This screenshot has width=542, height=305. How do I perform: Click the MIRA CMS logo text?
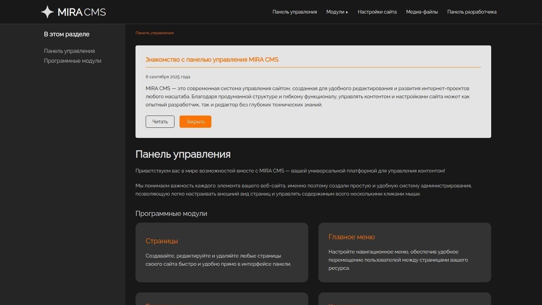(x=82, y=12)
